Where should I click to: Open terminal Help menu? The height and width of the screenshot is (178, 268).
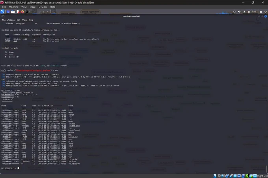pyautogui.click(x=31, y=20)
